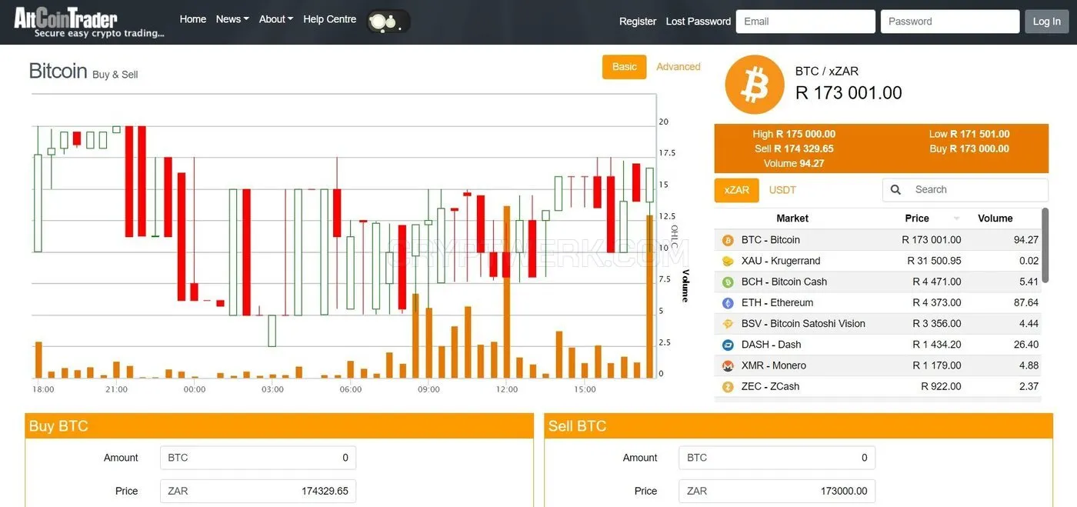Select Basic chart view
1077x507 pixels.
624,67
